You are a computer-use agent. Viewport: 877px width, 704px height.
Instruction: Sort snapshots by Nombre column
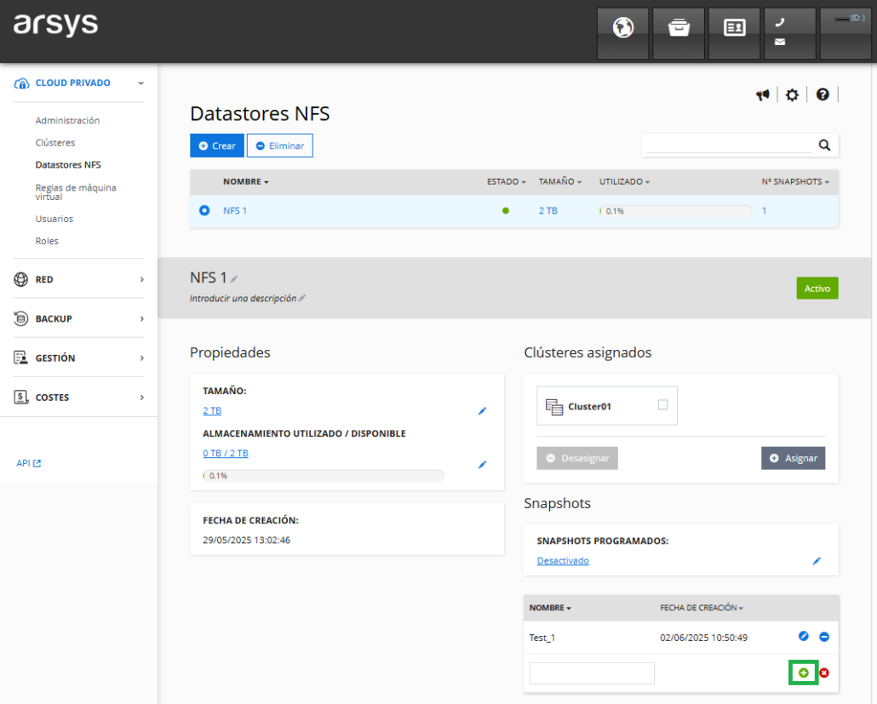coord(550,608)
